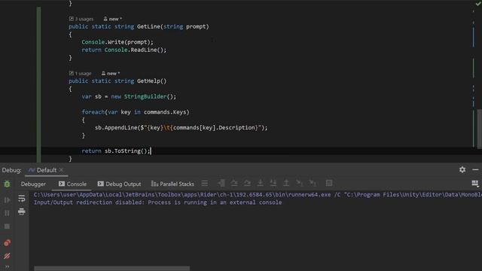
Task: Click the editor vertical scrollbar thumb
Action: (480, 129)
